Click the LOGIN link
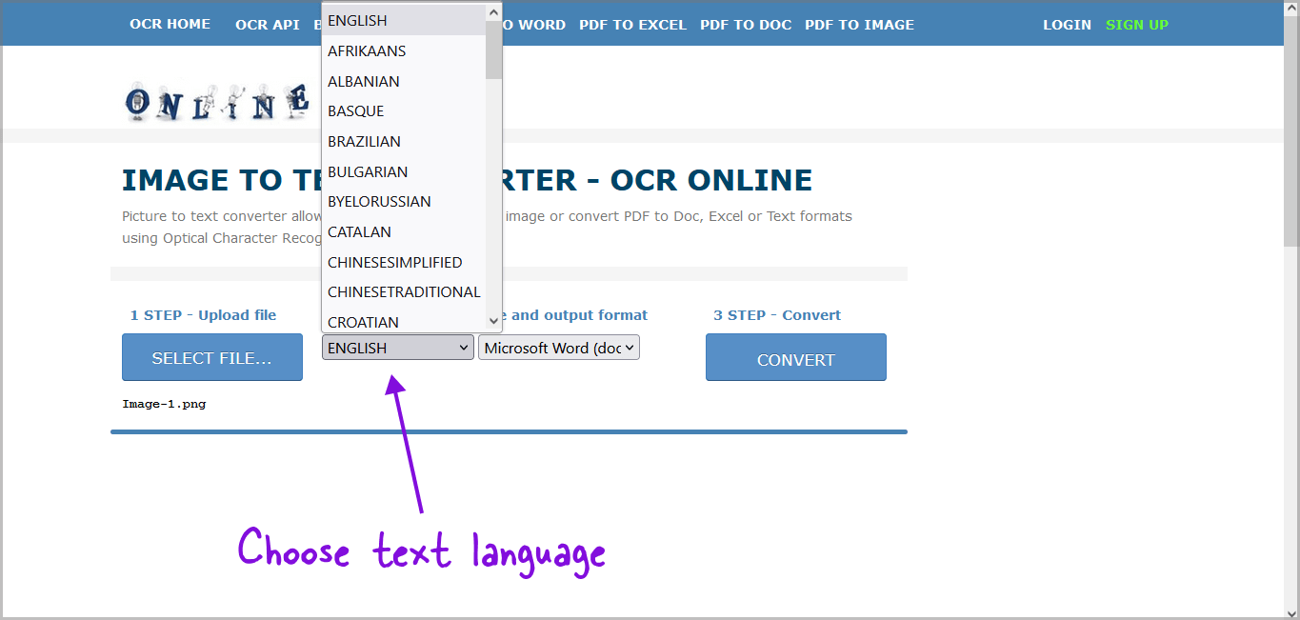The width and height of the screenshot is (1300, 620). [x=1067, y=24]
